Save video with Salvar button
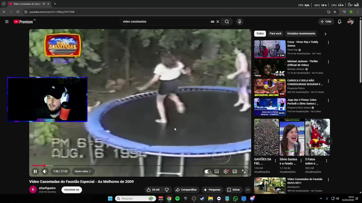Viewport: 362px width, 203px height. (x=234, y=190)
